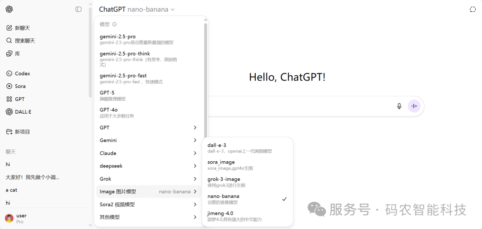
Task: Open the ChatGPT nano-banana model dropdown
Action: (137, 9)
